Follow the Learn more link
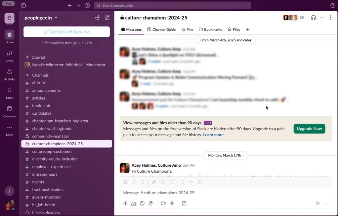Image resolution: width=338 pixels, height=216 pixels. [x=213, y=135]
